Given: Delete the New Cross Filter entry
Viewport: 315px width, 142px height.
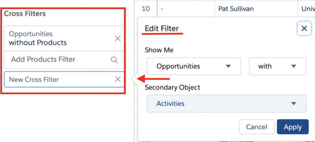Looking at the screenshot, I should tap(118, 79).
